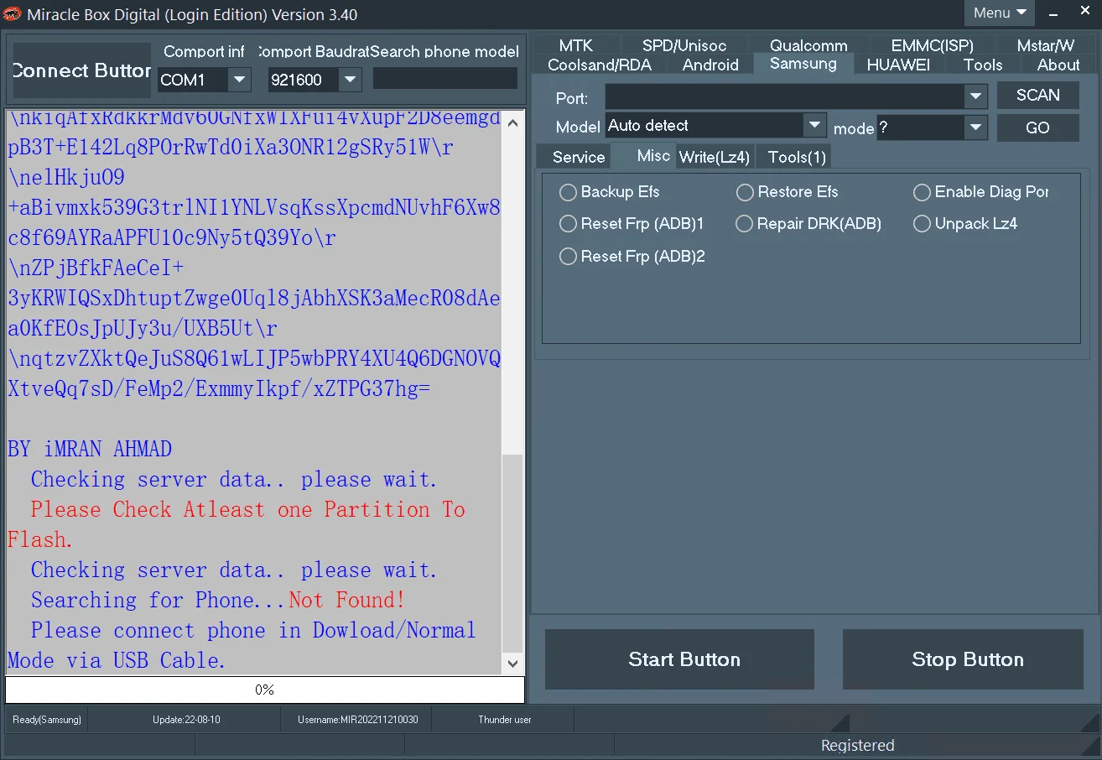Click the Miracle Box logo icon

click(x=13, y=13)
